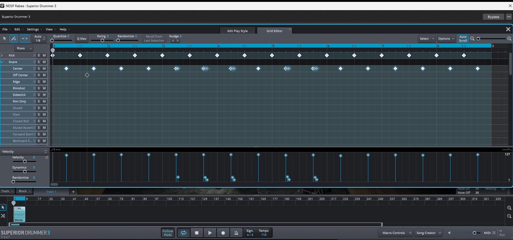The image size is (513, 240).
Task: Nudge selection left arrow
Action: [x=173, y=41]
